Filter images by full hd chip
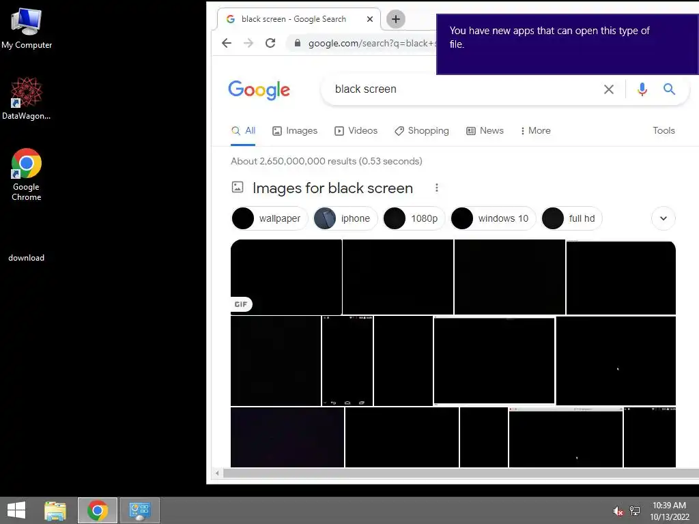Screen dimensions: 699x524 (571, 218)
